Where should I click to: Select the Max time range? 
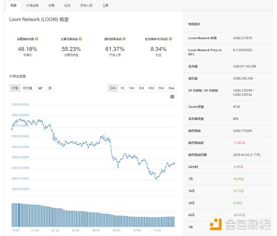coord(172,88)
